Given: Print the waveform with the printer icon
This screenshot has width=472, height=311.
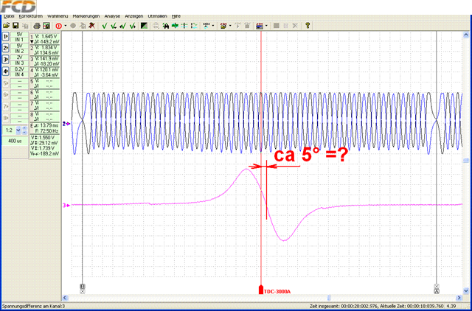Looking at the screenshot, I should [x=37, y=26].
